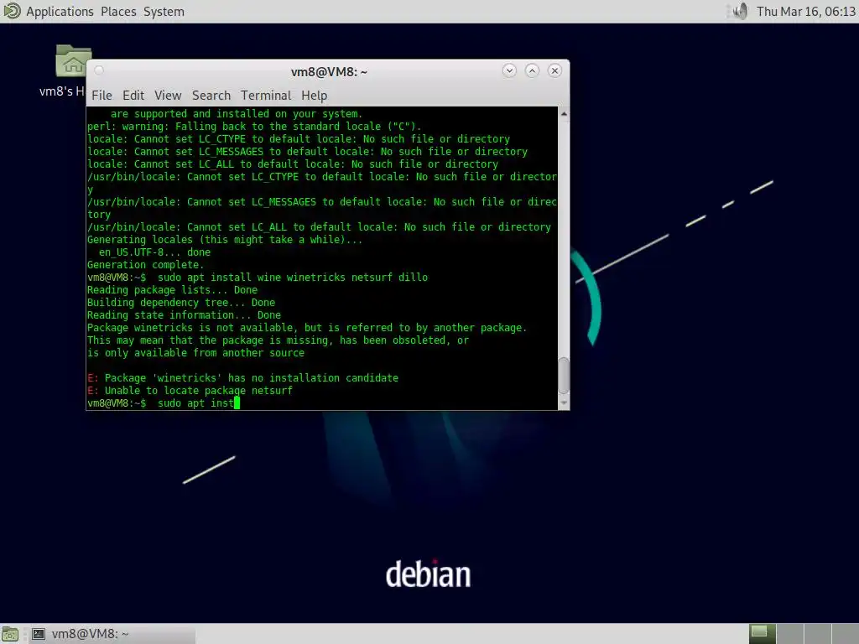Screen dimensions: 859x644
Task: Minimize the vm8@VM8 terminal window
Action: coord(509,70)
